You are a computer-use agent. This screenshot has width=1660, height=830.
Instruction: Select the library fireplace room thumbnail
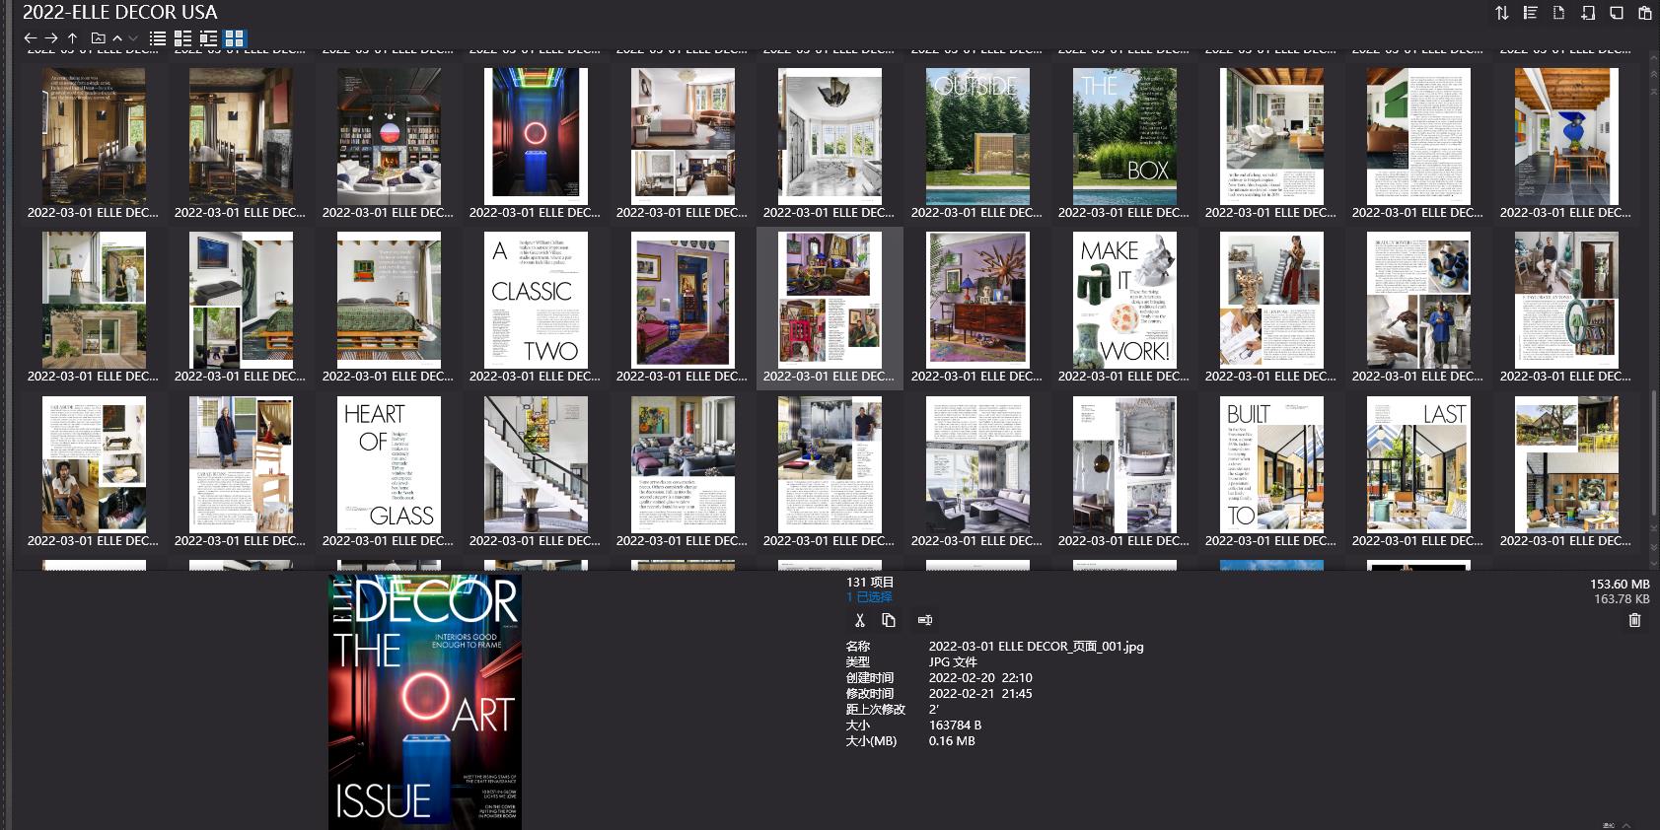click(x=389, y=136)
